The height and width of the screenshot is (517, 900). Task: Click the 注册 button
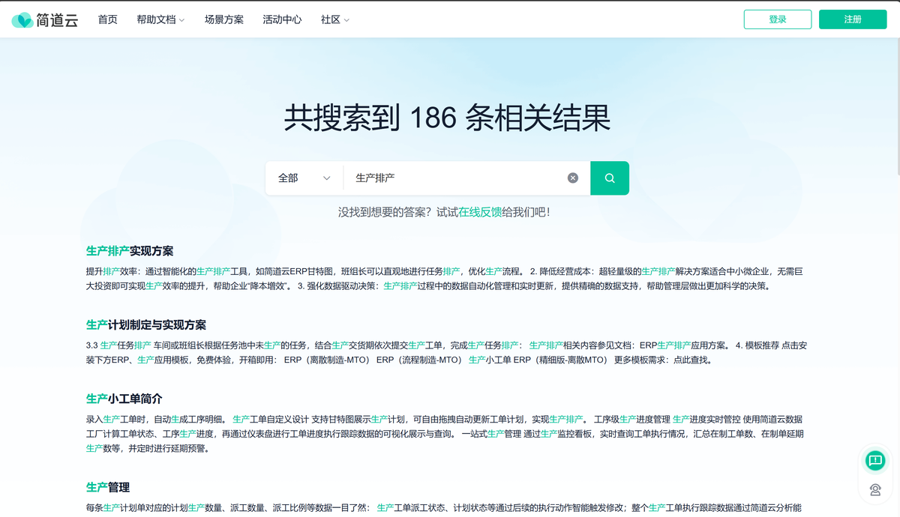[853, 19]
